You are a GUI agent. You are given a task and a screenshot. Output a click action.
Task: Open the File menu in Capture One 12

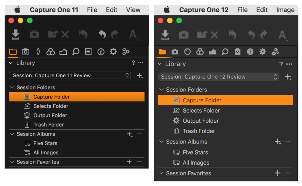click(242, 10)
